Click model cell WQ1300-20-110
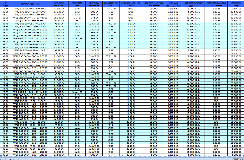Viewport: 244px width, 160px height. click(30, 32)
